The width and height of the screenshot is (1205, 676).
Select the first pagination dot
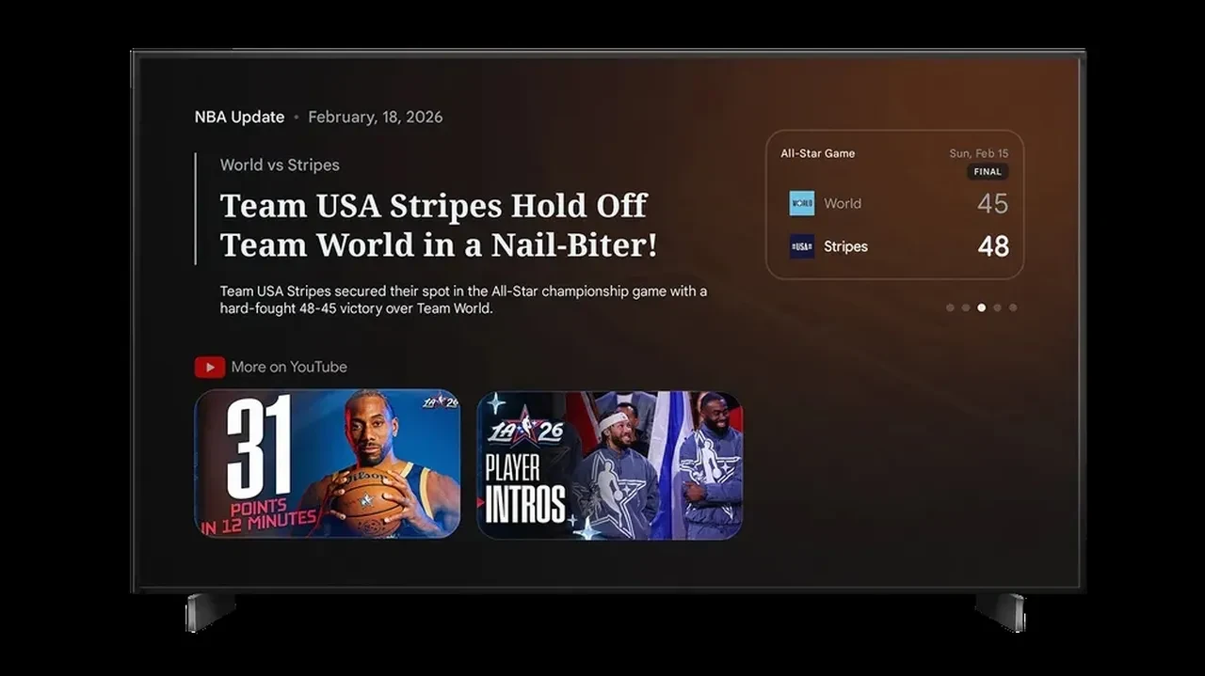[950, 307]
